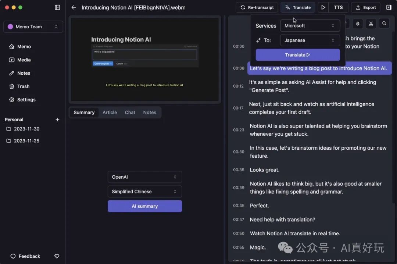Click the AI summary button
This screenshot has width=397, height=264.
click(x=145, y=206)
